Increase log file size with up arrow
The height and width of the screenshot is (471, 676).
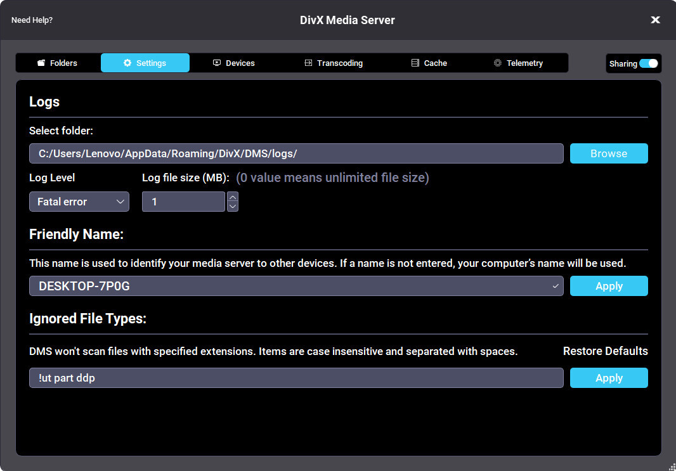pos(233,197)
